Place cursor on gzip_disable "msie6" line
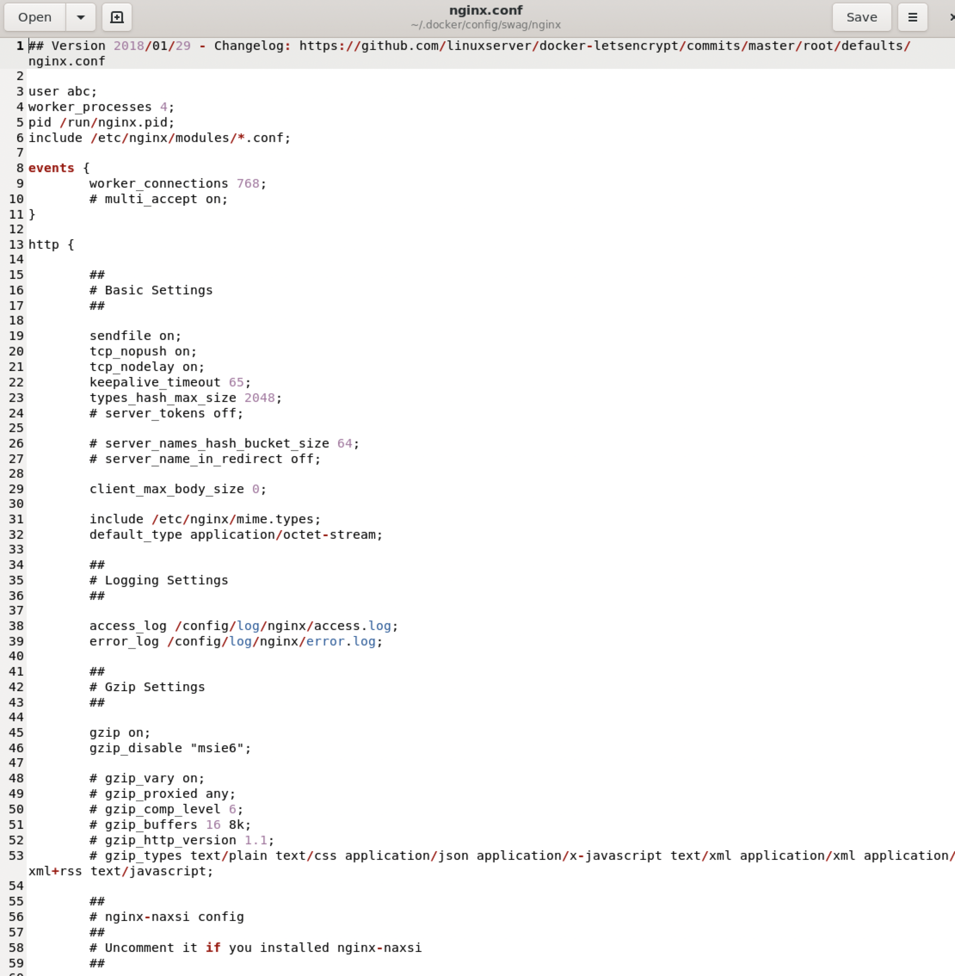Viewport: 955px width, 976px height. click(169, 748)
